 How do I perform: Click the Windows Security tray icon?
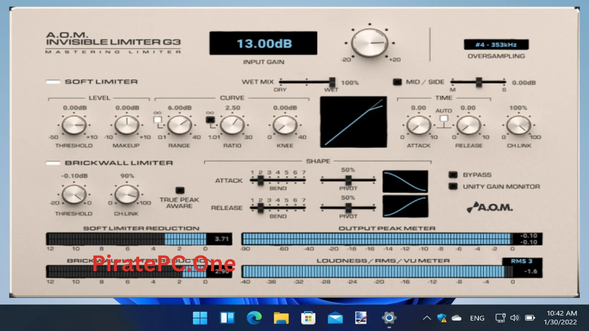(442, 318)
